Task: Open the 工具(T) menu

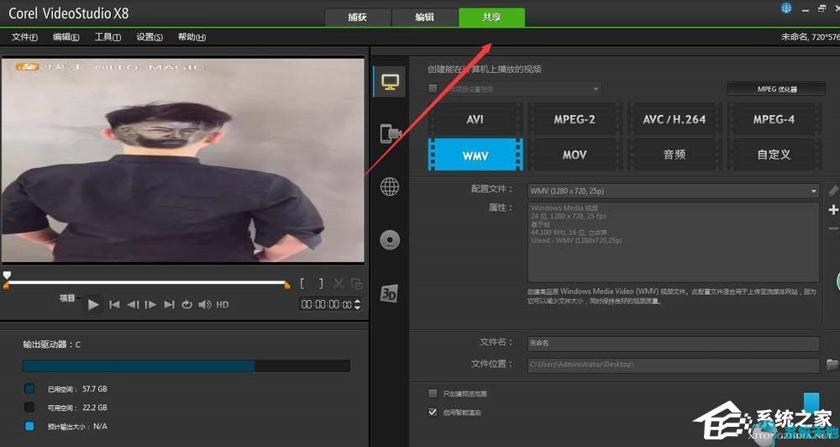Action: tap(108, 37)
